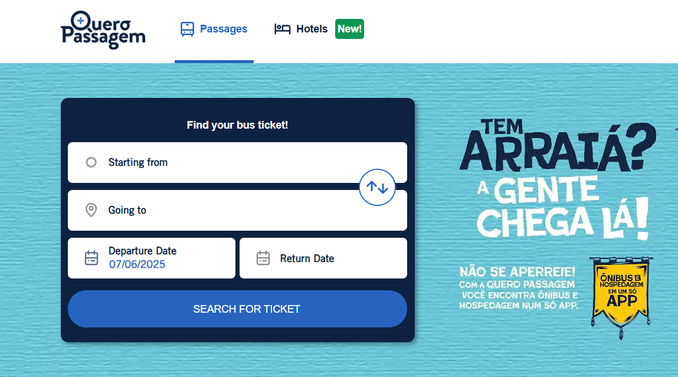Open the Passages tab
Screen dimensions: 678x377
coord(214,29)
